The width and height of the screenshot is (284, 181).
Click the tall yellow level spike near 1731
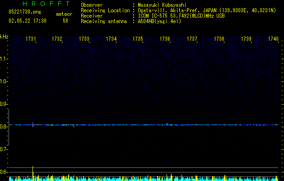tap(33, 173)
